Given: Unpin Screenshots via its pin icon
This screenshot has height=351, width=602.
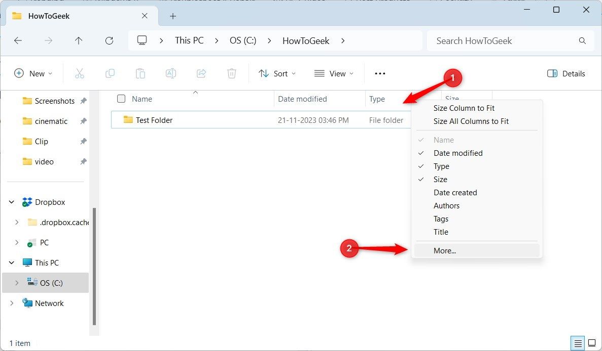Looking at the screenshot, I should click(x=83, y=101).
